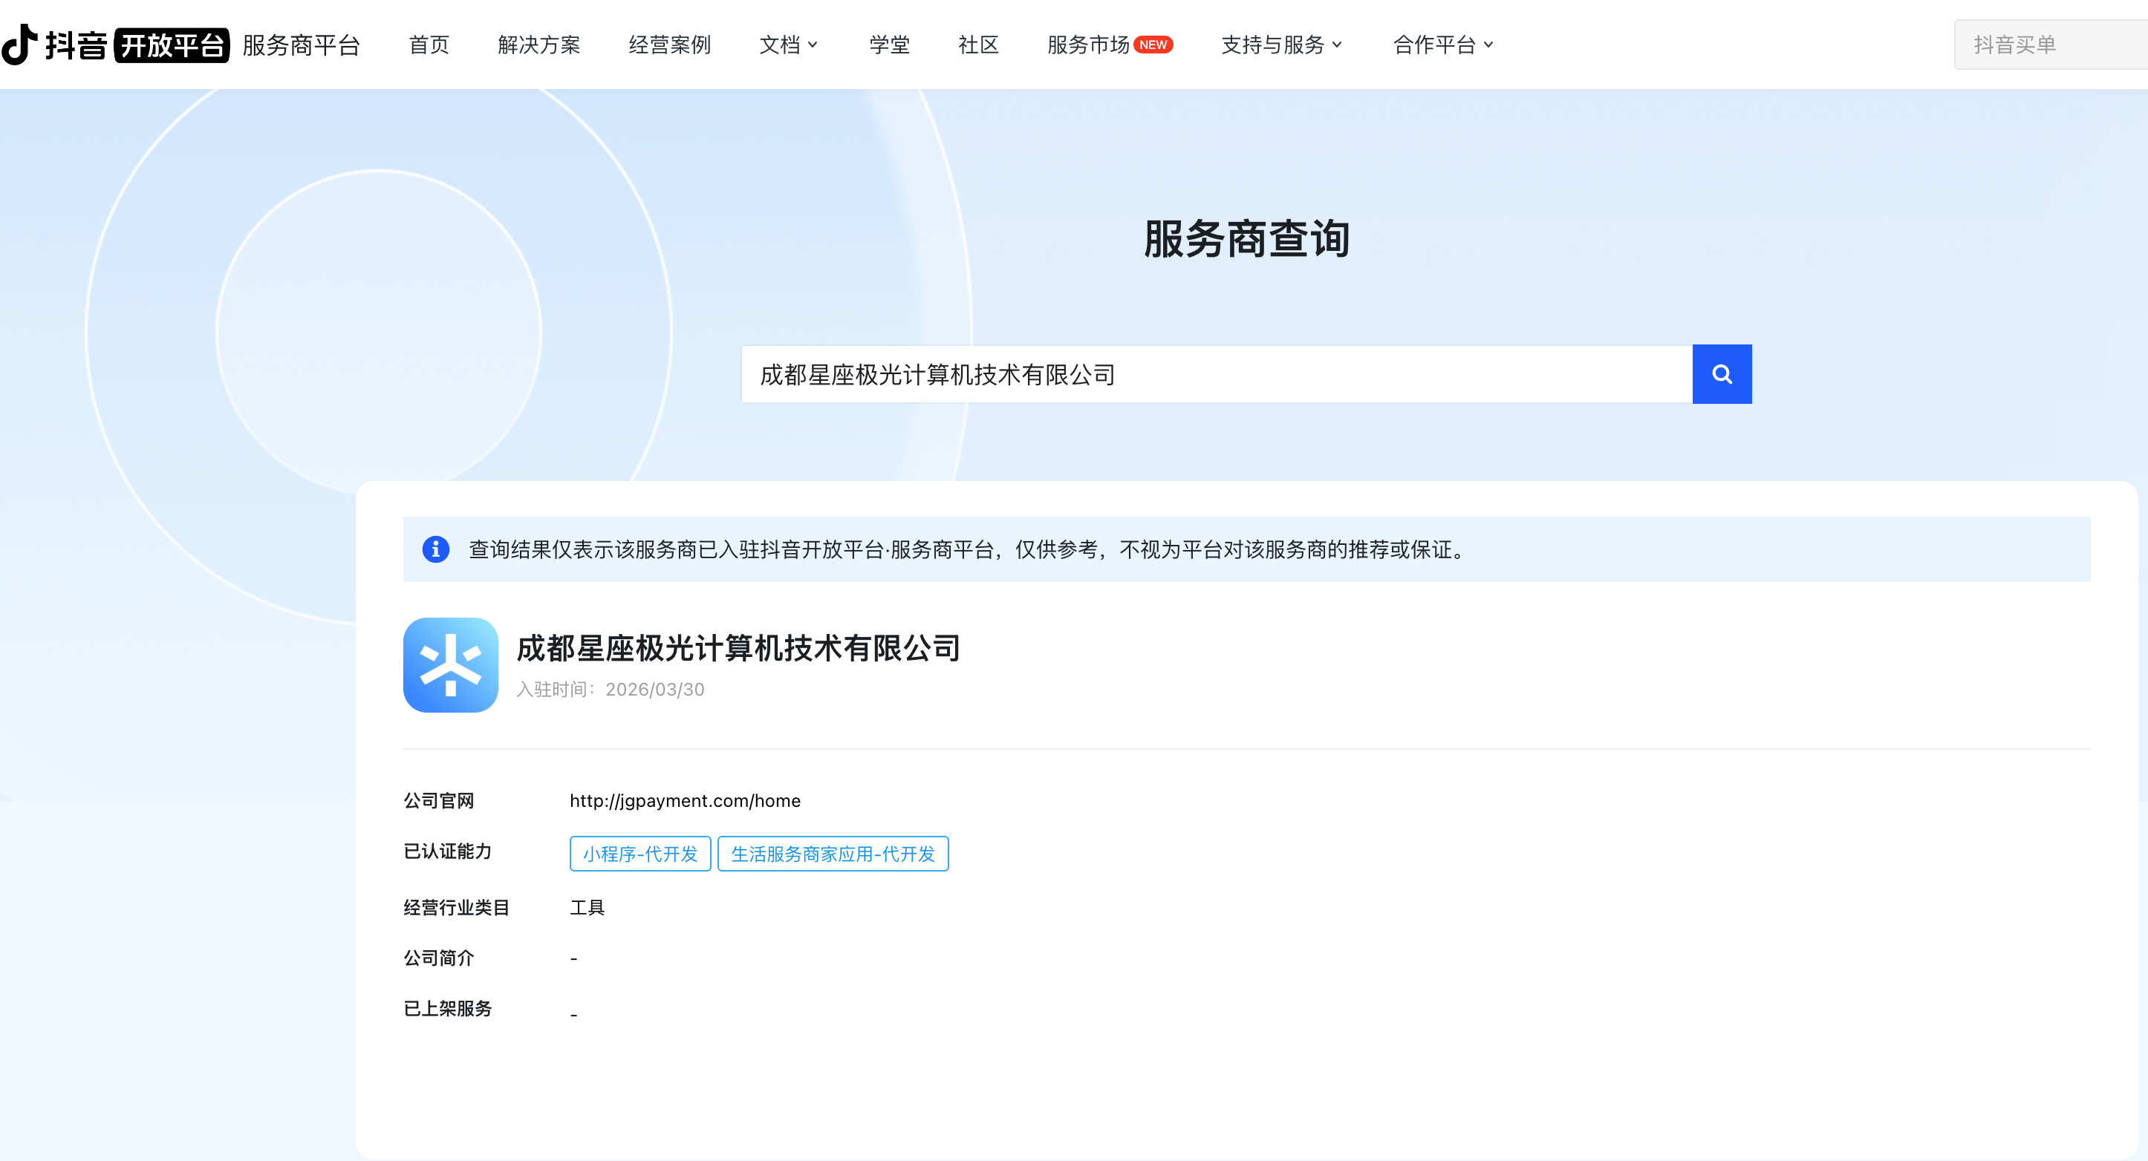Open 解决方案 in the top navigation
This screenshot has width=2148, height=1161.
[x=538, y=45]
